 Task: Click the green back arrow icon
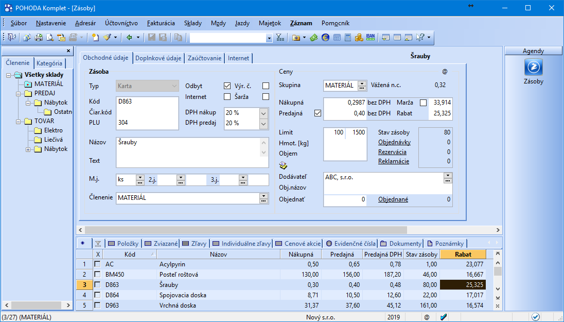pyautogui.click(x=130, y=38)
